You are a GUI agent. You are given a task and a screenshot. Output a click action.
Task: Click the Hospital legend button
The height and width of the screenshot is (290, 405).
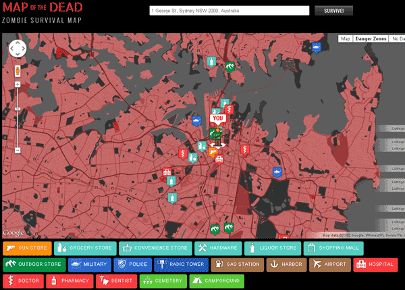coord(375,264)
